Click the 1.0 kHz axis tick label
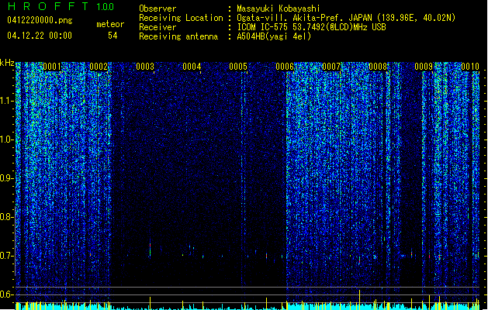This screenshot has width=488, height=310. [x=7, y=139]
